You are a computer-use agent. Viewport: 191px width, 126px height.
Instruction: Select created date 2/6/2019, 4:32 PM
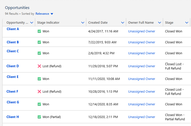[x=101, y=53]
